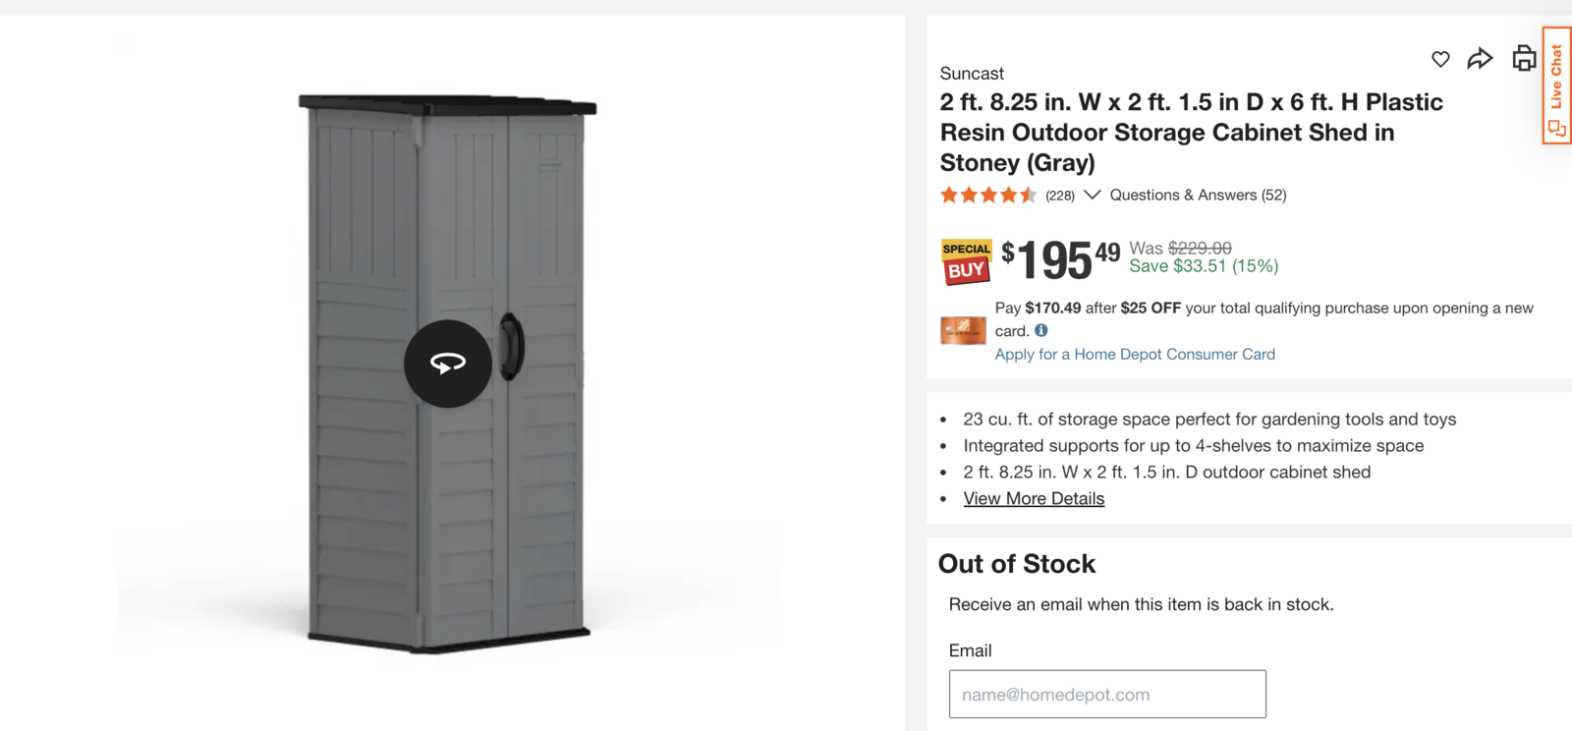1572x731 pixels.
Task: Print the page using the printer icon
Action: (1522, 59)
